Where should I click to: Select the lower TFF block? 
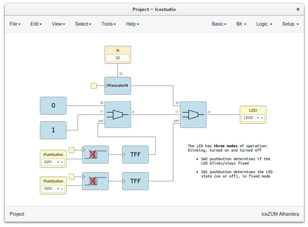pos(135,181)
